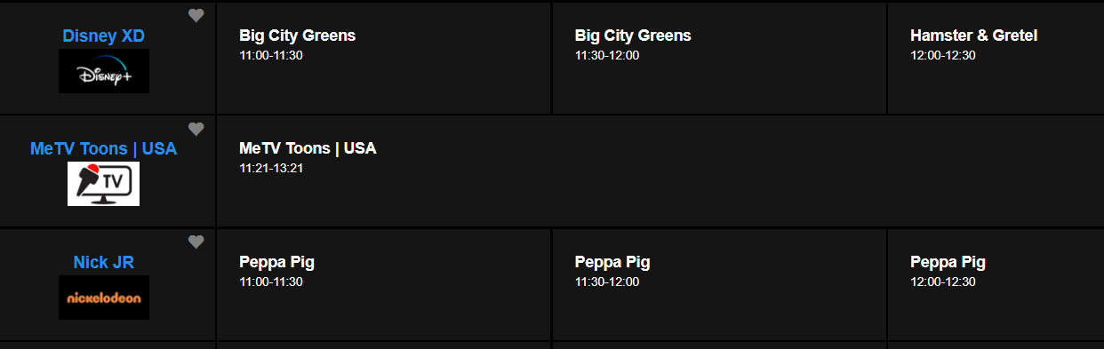Click the 11:21-13:21 time slot text
Viewport: 1104px width, 349px height.
[x=271, y=168]
